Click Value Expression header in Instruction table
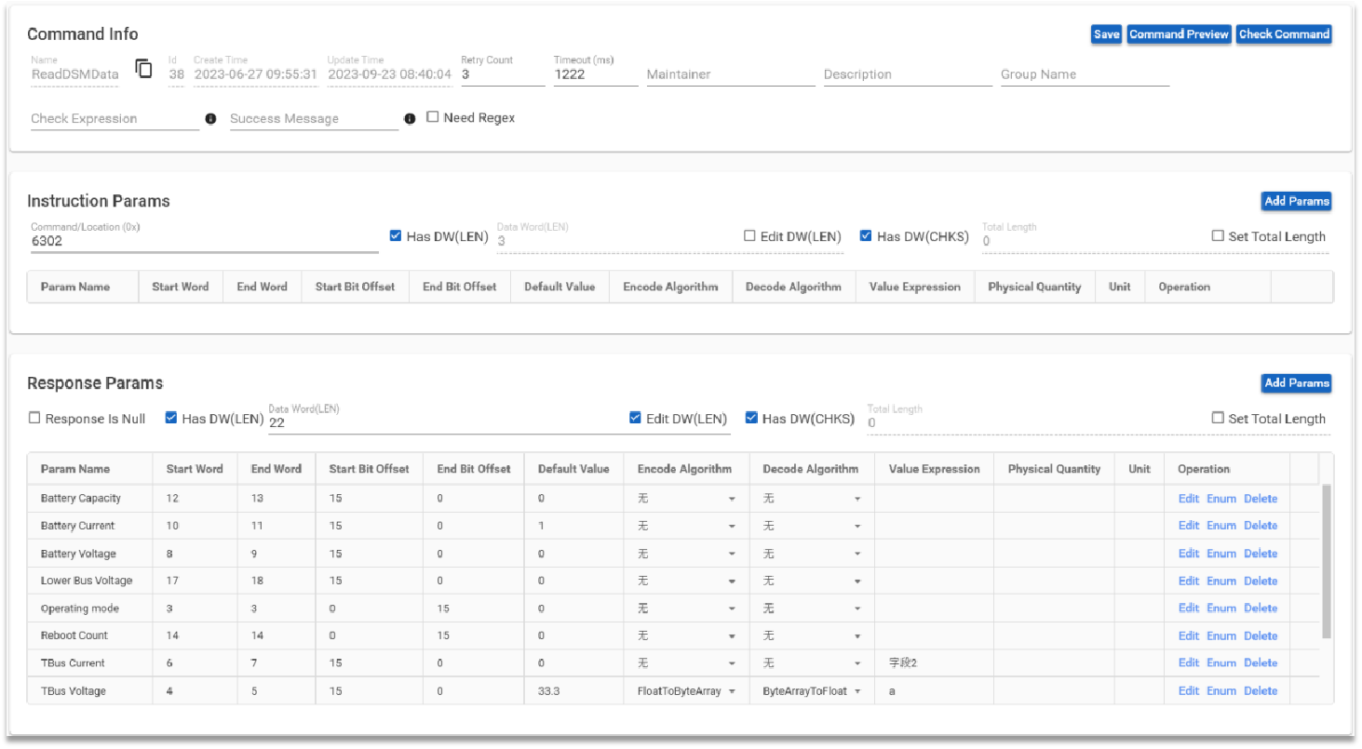This screenshot has height=749, width=1362. pyautogui.click(x=914, y=288)
